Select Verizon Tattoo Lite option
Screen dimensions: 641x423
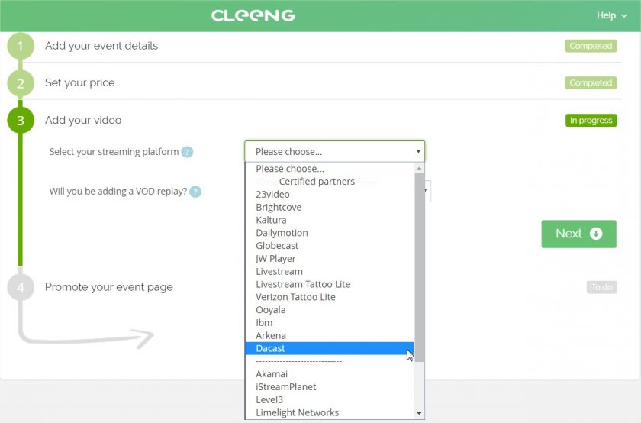(330, 296)
